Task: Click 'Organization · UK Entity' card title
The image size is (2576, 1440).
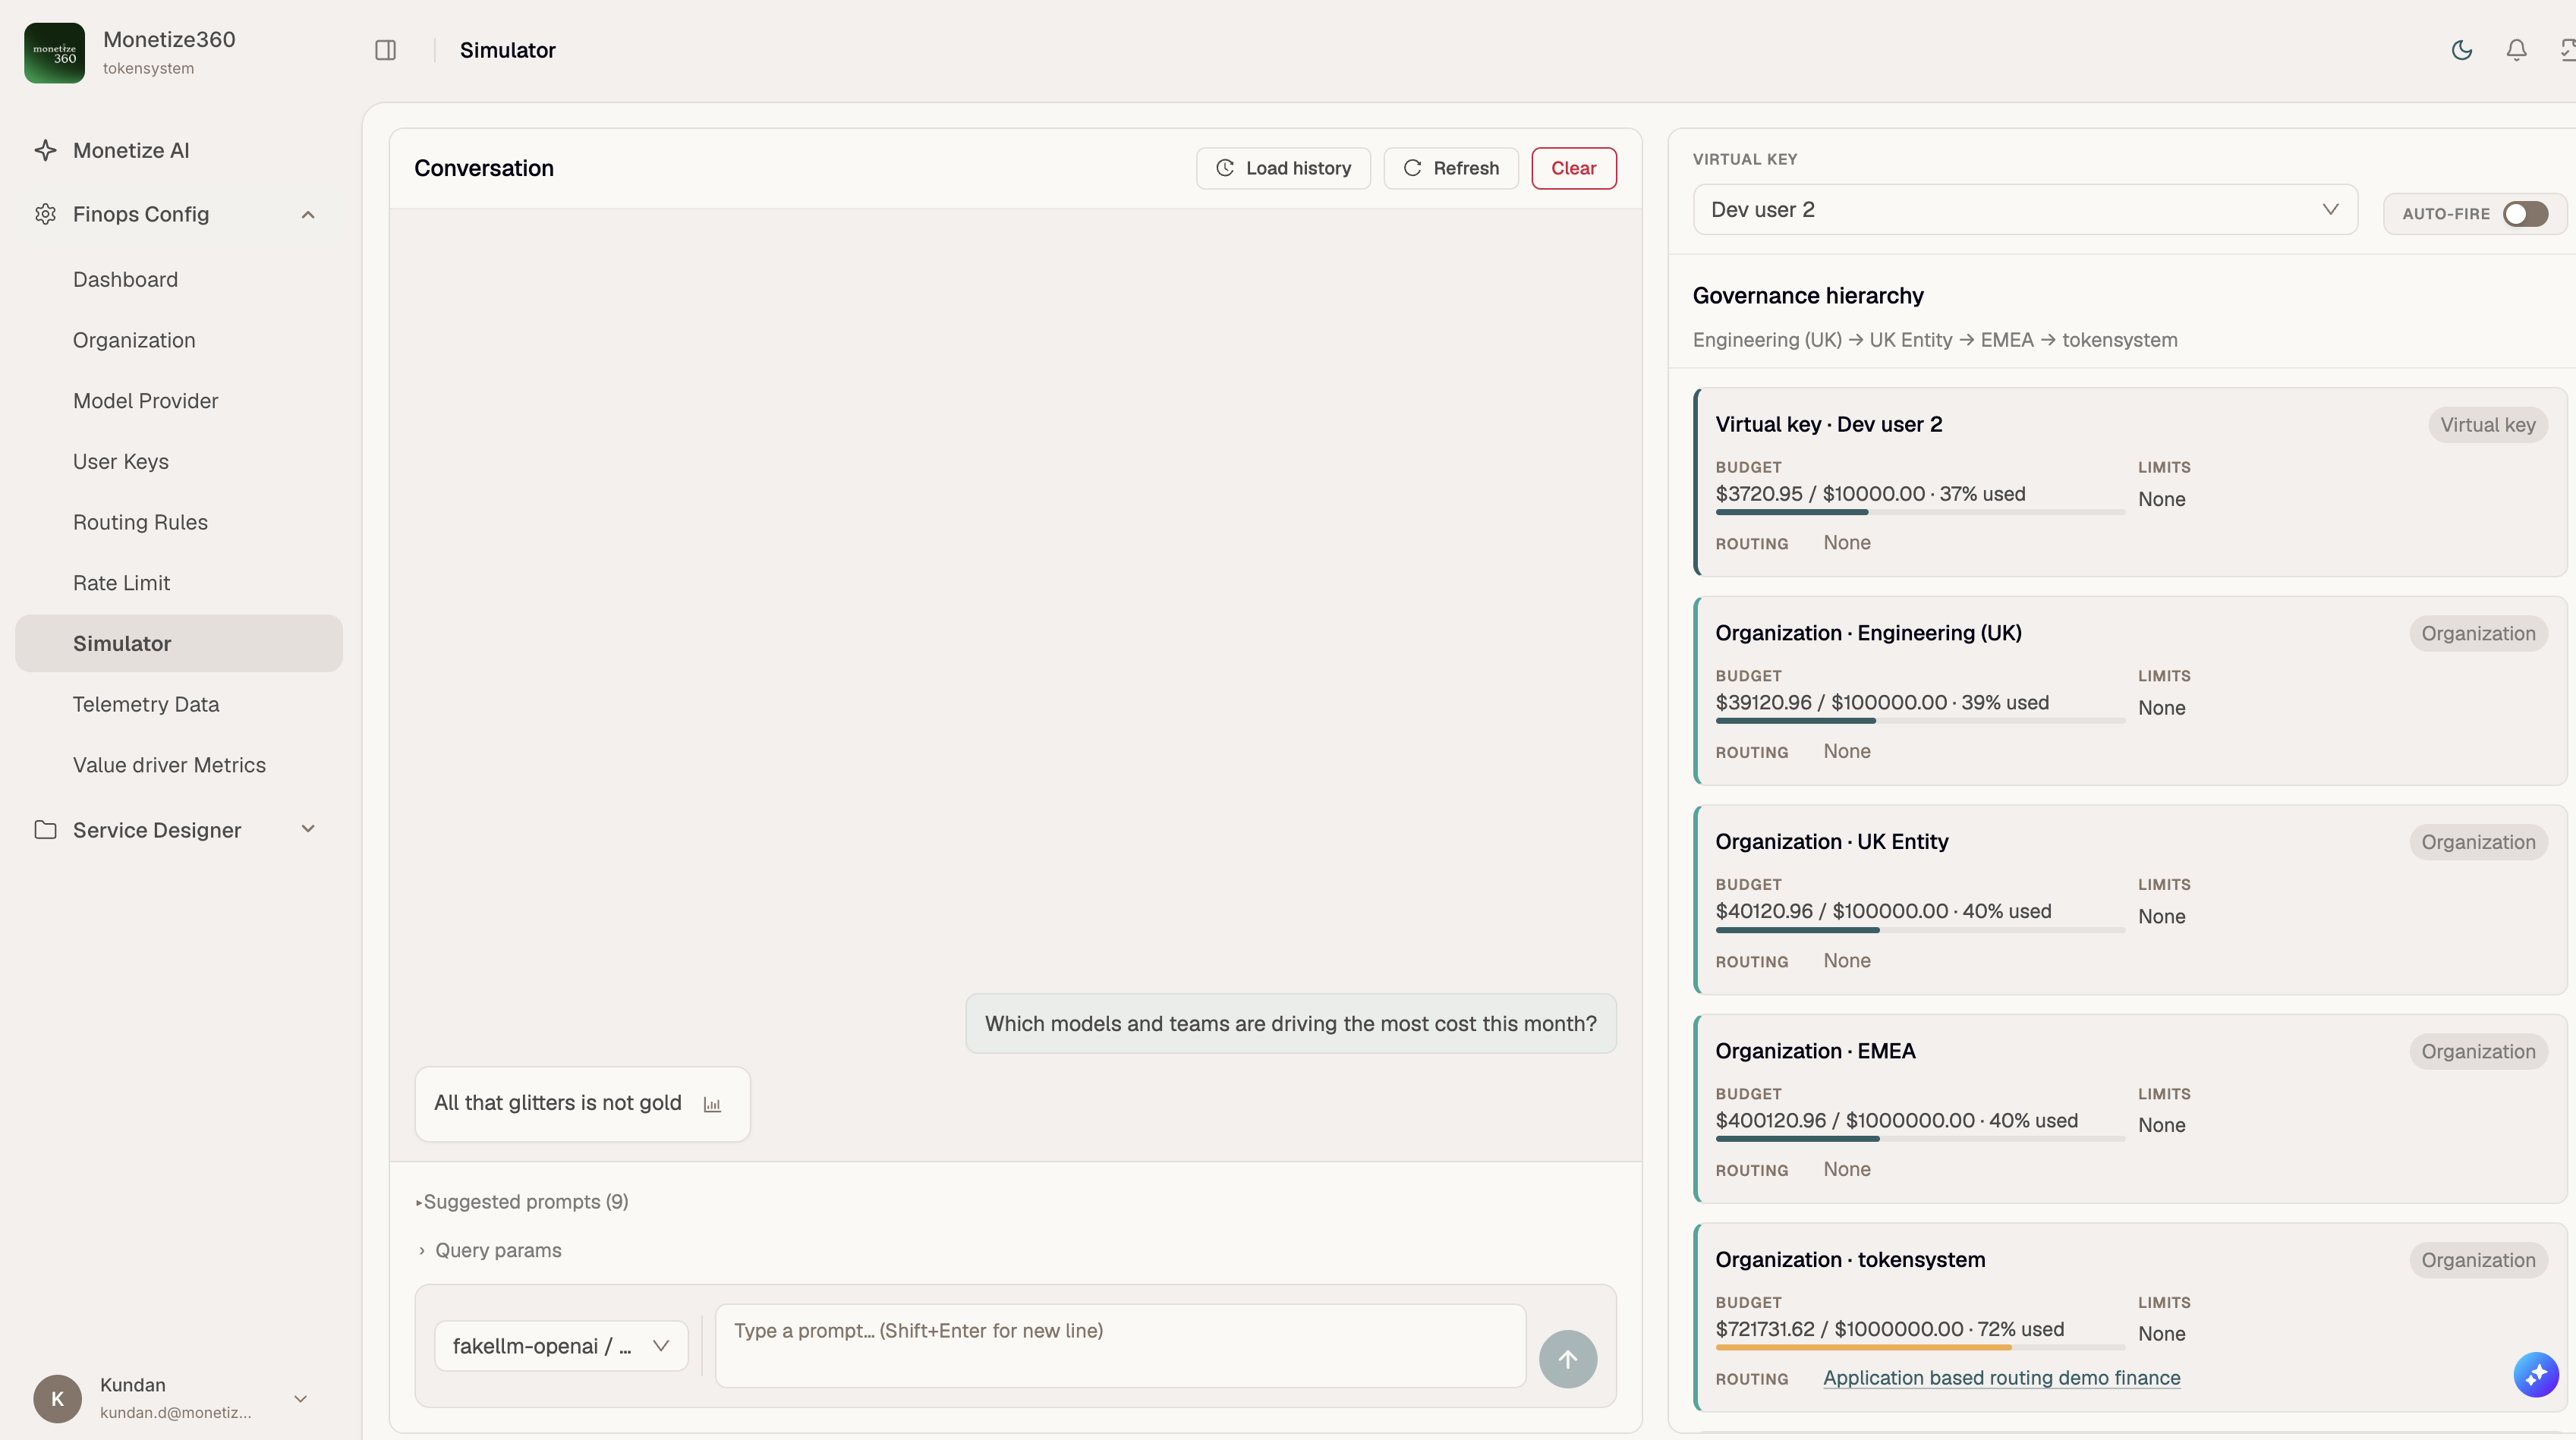Action: 1831,841
